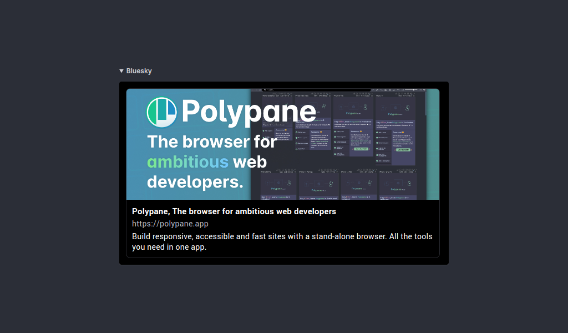Click green button in fourth top pane
568x333 pixels.
click(x=403, y=150)
